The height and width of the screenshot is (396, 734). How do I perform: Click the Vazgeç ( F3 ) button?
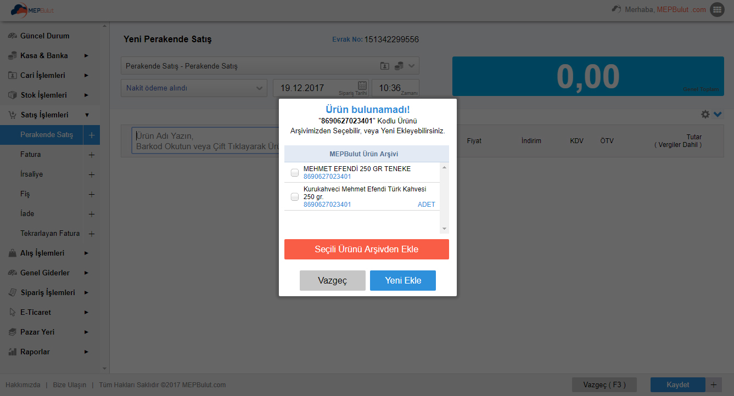(603, 385)
